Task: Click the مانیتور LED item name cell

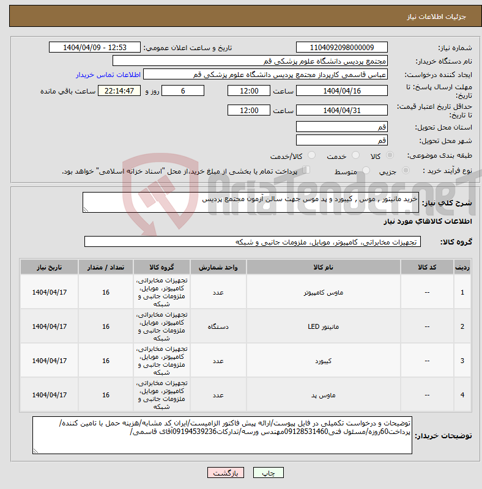Action: [324, 326]
